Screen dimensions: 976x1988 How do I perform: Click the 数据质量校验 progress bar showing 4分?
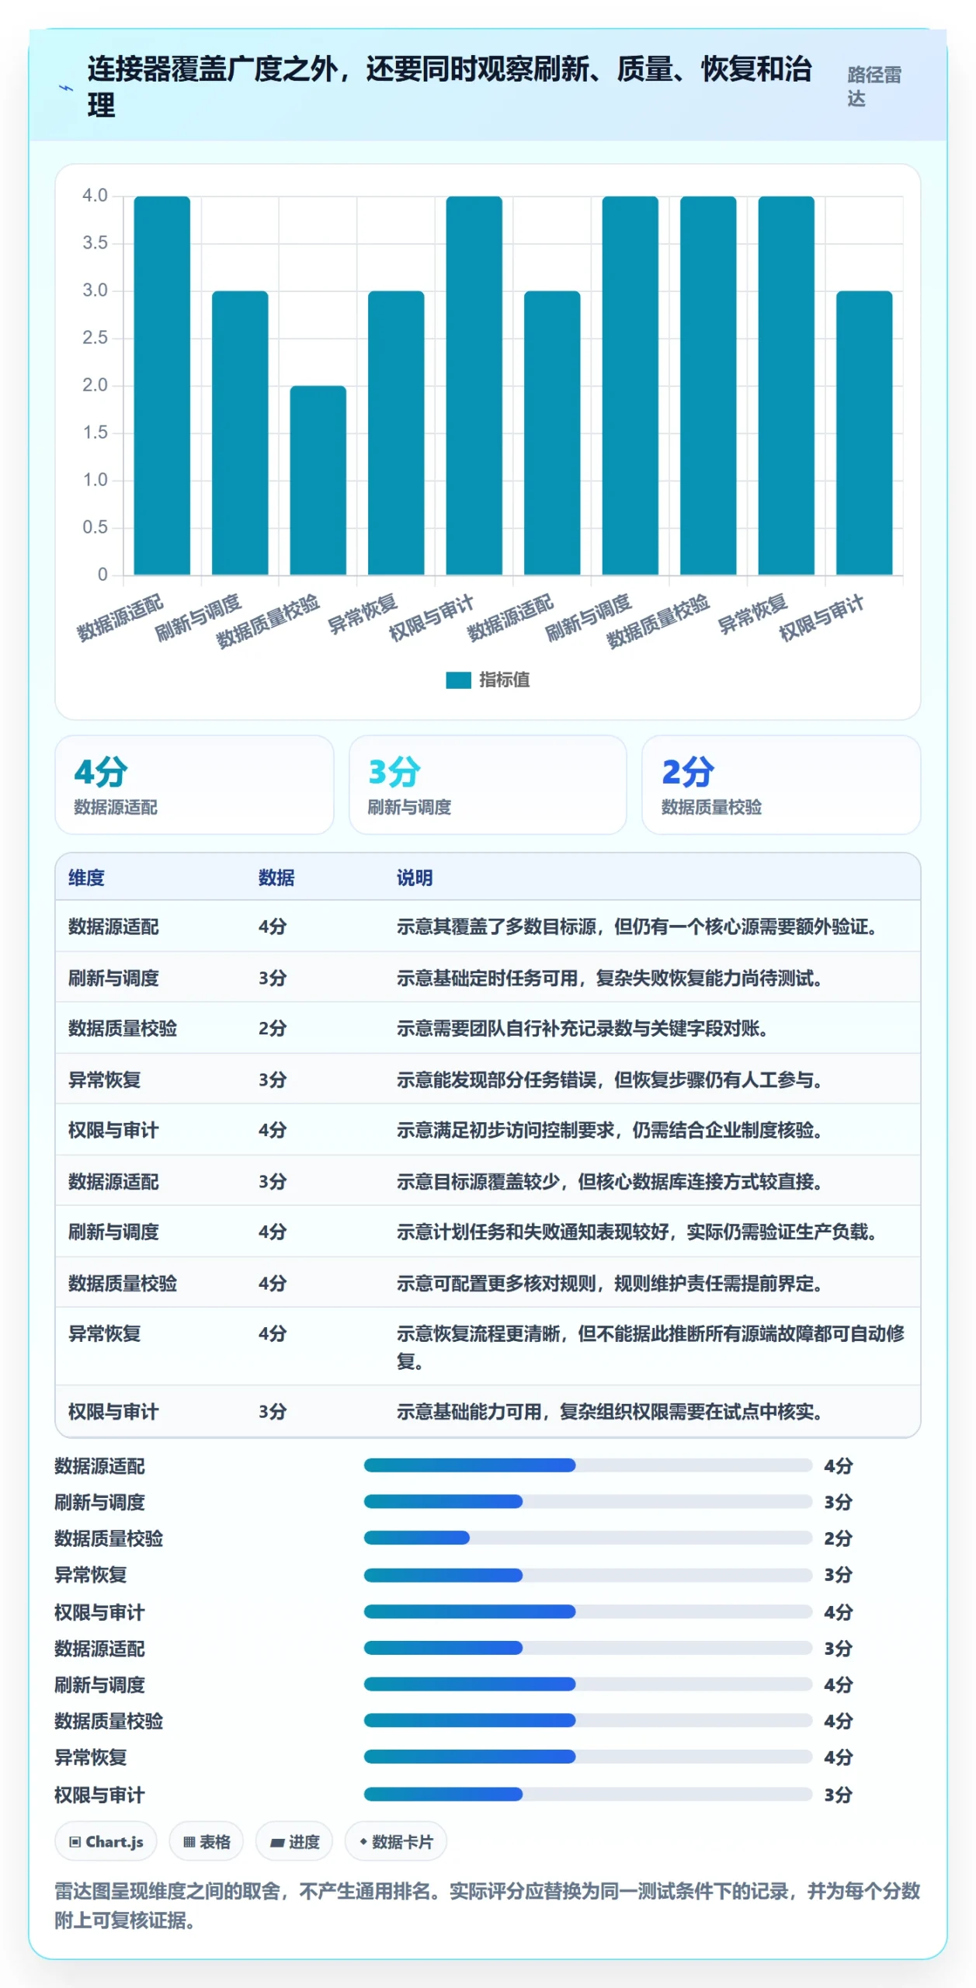[588, 1721]
